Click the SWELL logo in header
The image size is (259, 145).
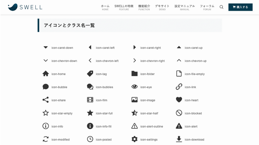point(25,7)
